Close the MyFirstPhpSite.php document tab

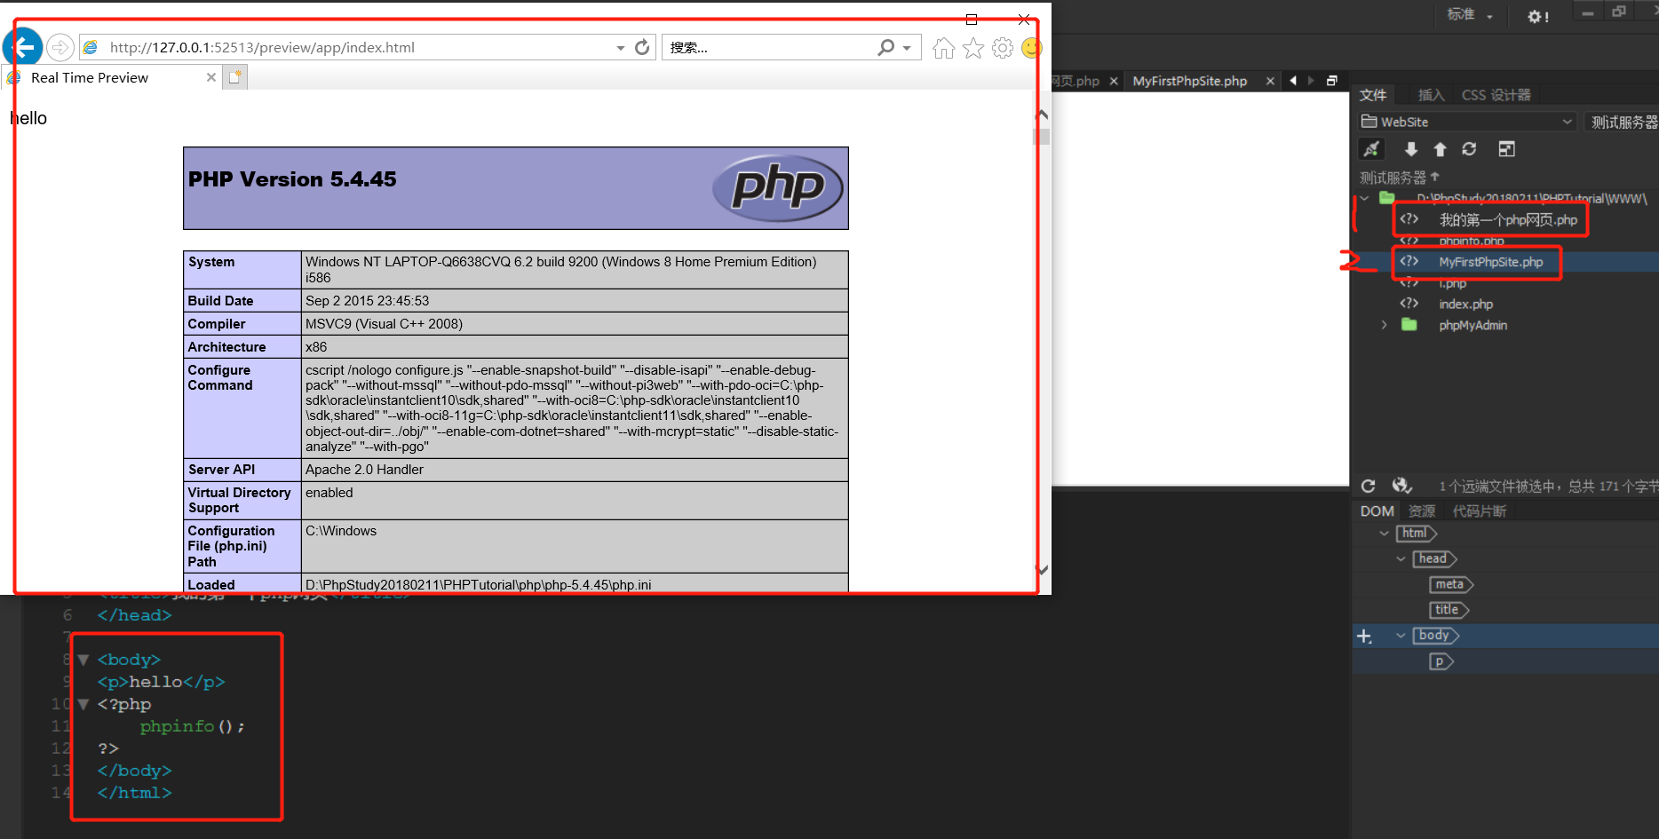1270,81
